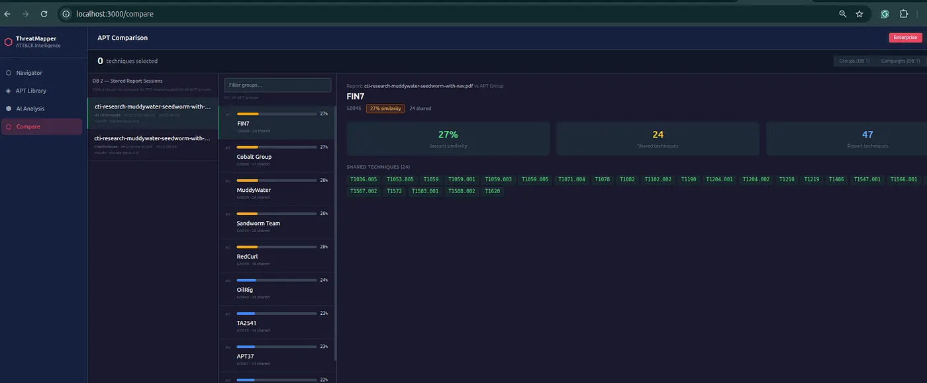Click the ThreatMapper hexagon logo
This screenshot has width=927, height=383.
click(8, 42)
